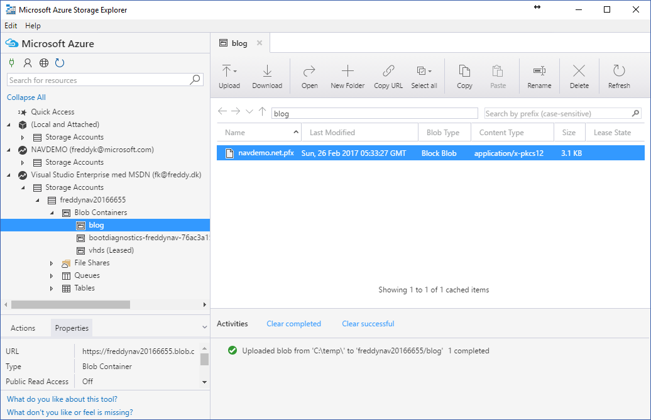Select the vhds (Leased) container
Screen dimensions: 651x420
[111, 250]
